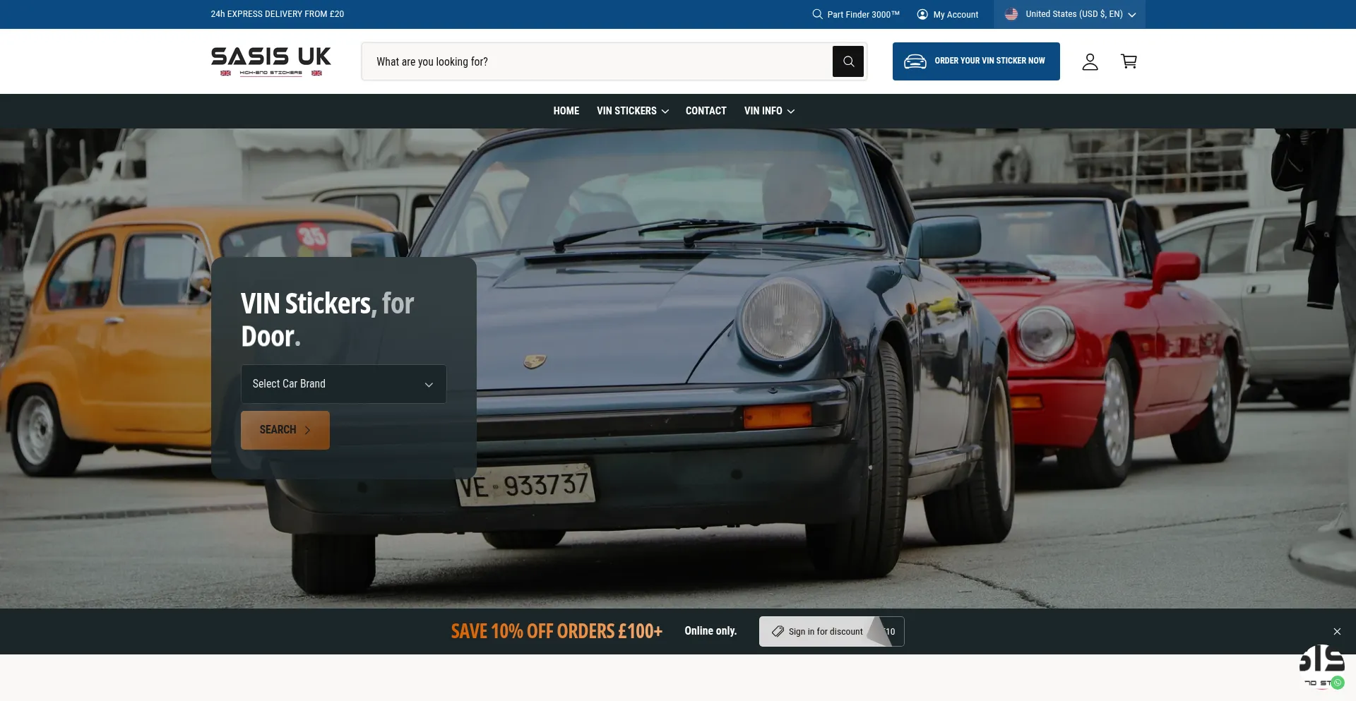Click the SEARCH button in the hero panel
1356x701 pixels.
pos(285,430)
